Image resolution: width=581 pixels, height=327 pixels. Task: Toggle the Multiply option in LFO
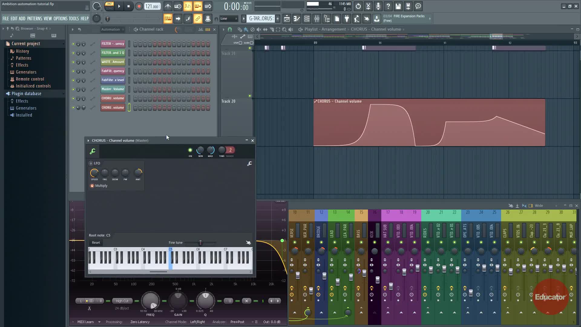pyautogui.click(x=92, y=186)
